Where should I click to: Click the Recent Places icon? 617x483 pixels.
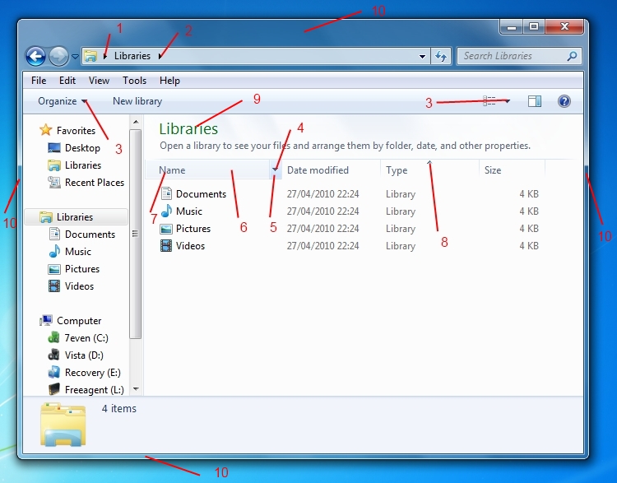click(54, 182)
